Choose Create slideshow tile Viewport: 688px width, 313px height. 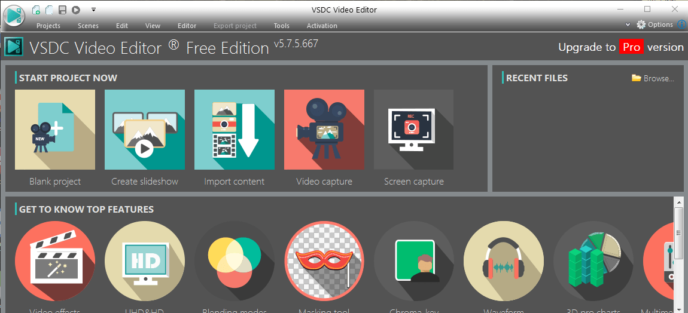click(x=145, y=130)
